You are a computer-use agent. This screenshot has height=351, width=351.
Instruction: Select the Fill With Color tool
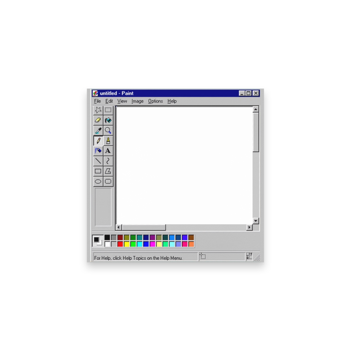pos(108,120)
